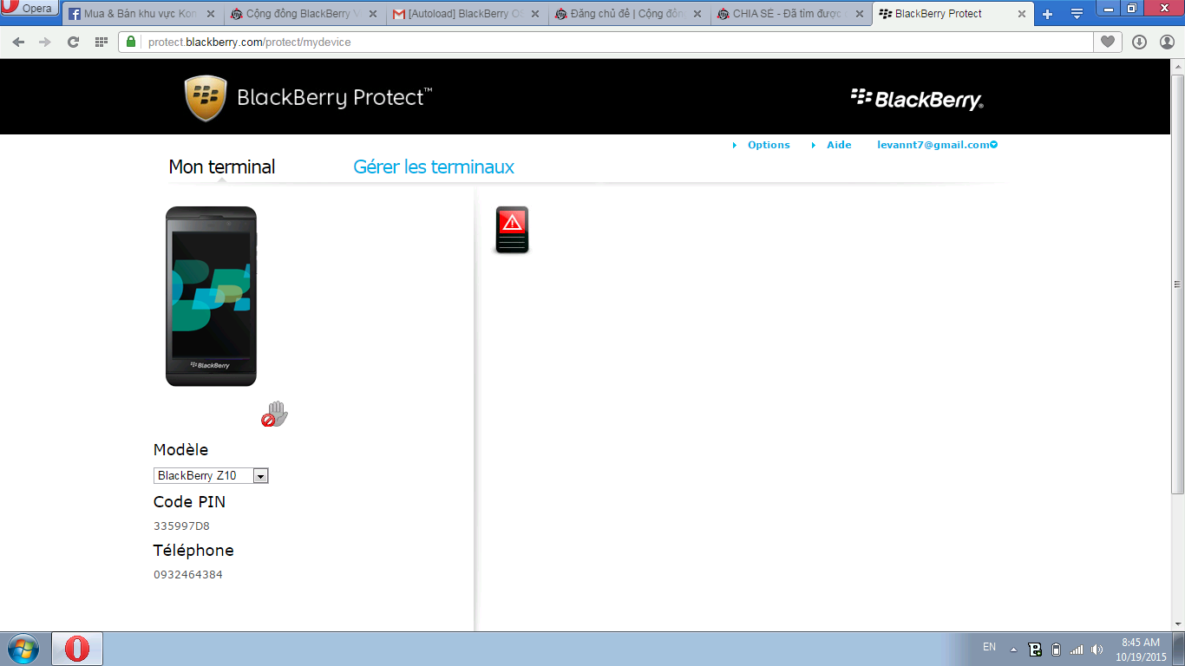Switch to Gérer les terminaux tab

point(434,166)
